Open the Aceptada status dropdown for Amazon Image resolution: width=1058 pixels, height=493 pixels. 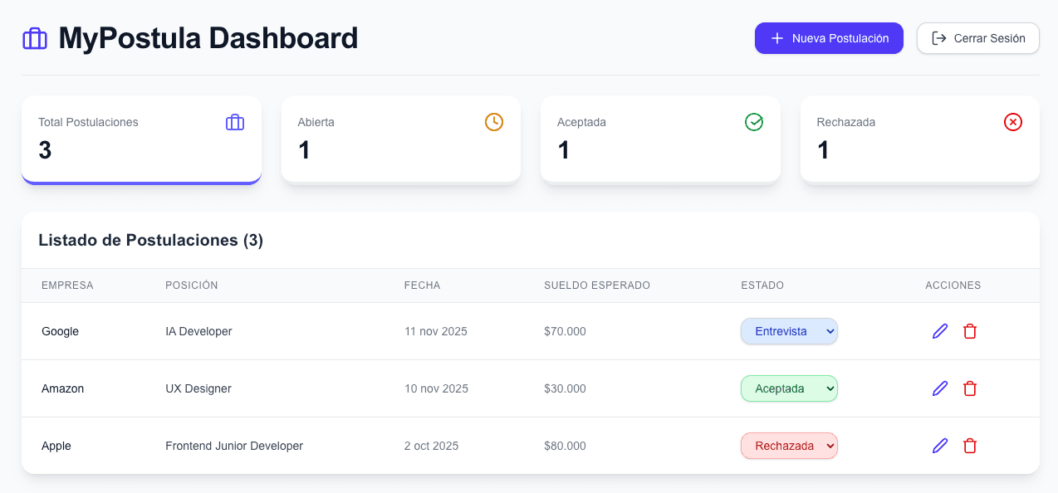(x=789, y=388)
